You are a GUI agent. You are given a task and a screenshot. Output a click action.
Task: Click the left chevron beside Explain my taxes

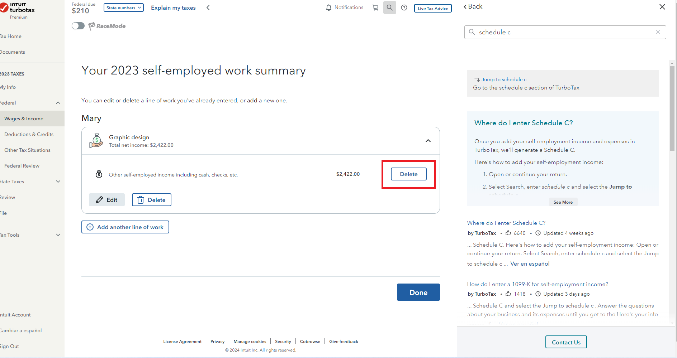[208, 8]
